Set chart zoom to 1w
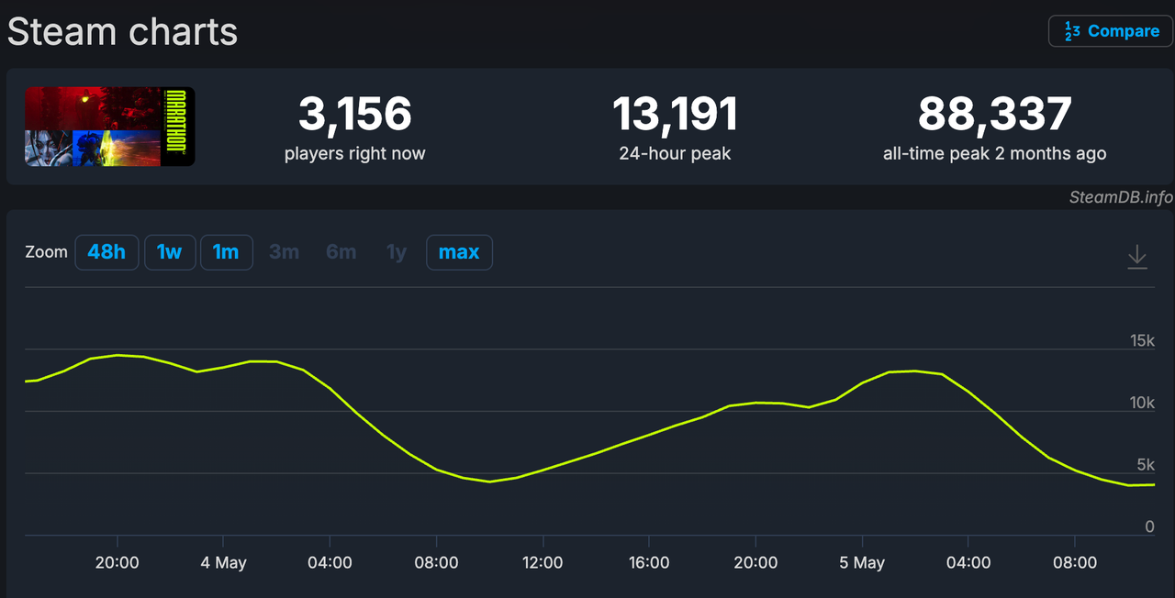 170,252
